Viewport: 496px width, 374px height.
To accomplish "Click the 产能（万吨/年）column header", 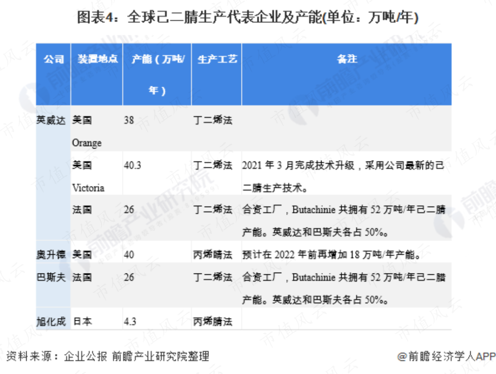I will pos(157,75).
